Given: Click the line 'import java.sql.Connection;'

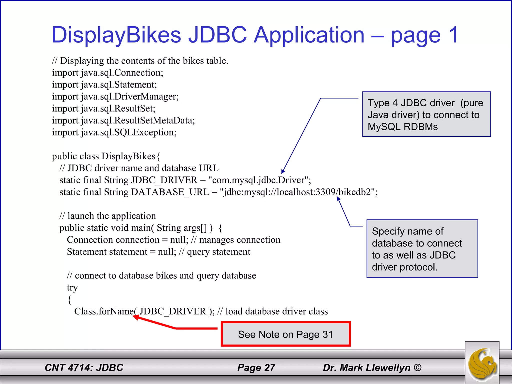Looking at the screenshot, I should (107, 73).
